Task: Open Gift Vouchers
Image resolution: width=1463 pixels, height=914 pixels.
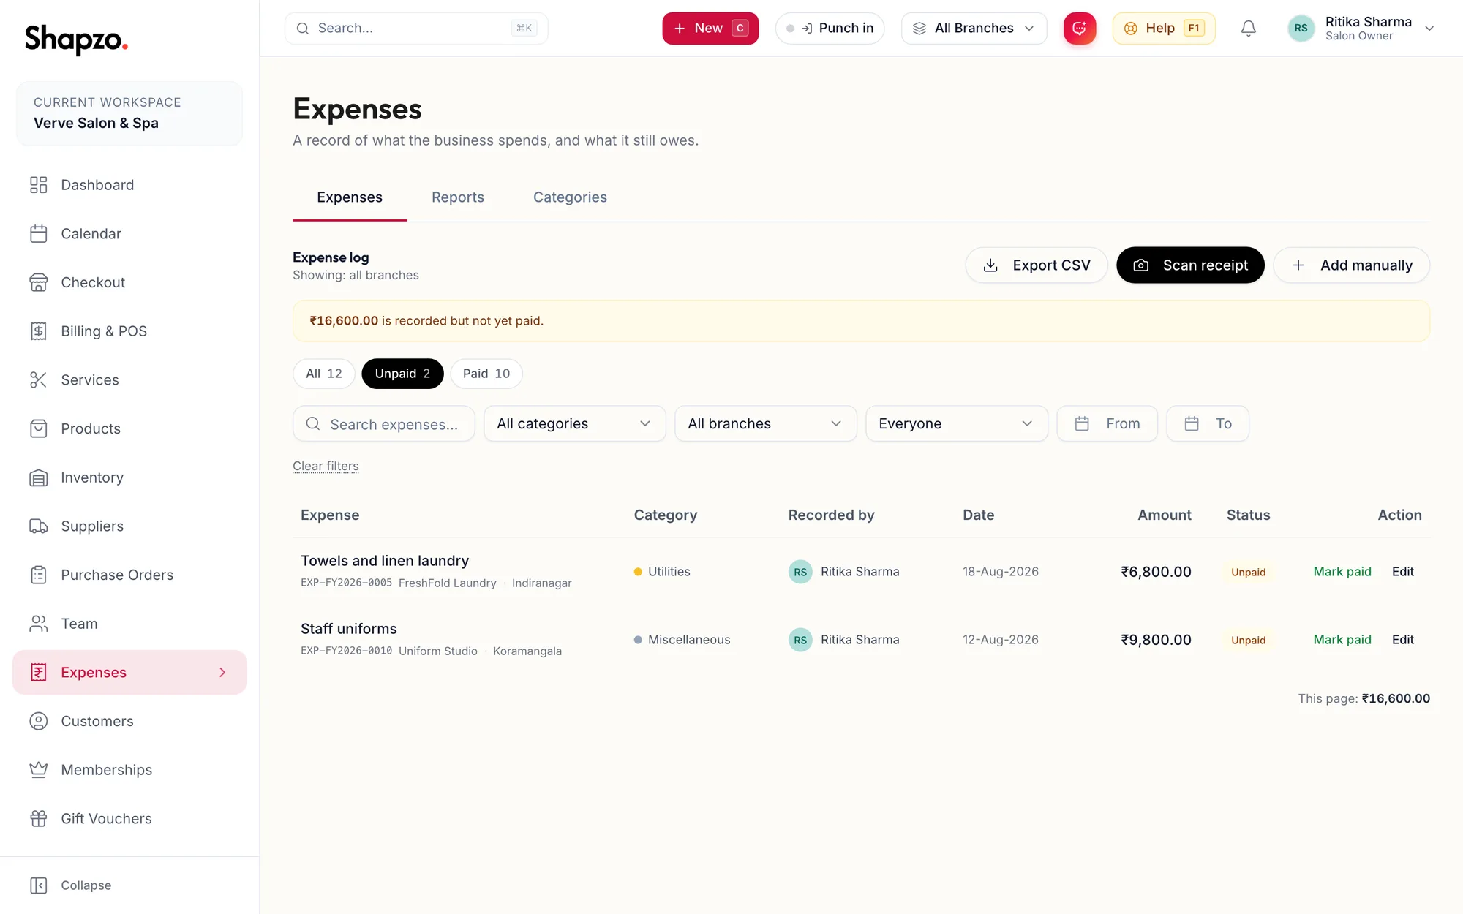Action: point(129,819)
